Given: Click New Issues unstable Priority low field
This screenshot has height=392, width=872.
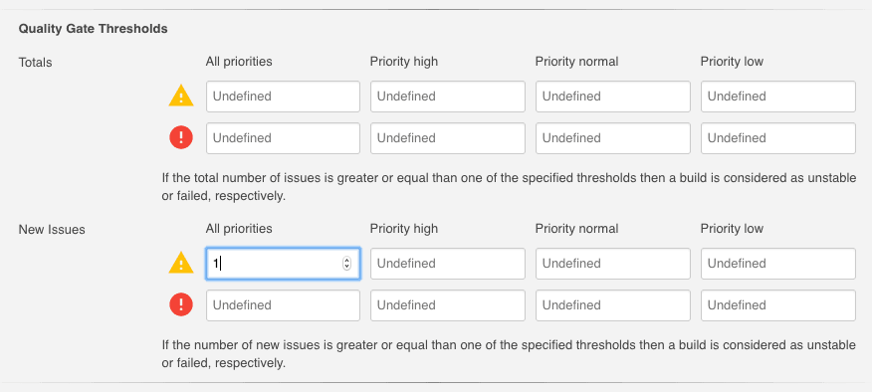Looking at the screenshot, I should coord(778,264).
